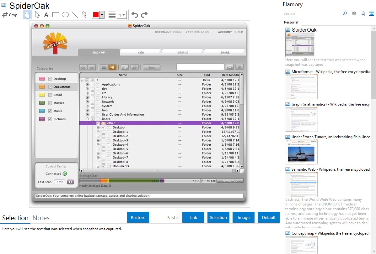Click the Last Scan refresh icon
The image size is (376, 254).
pos(70,182)
